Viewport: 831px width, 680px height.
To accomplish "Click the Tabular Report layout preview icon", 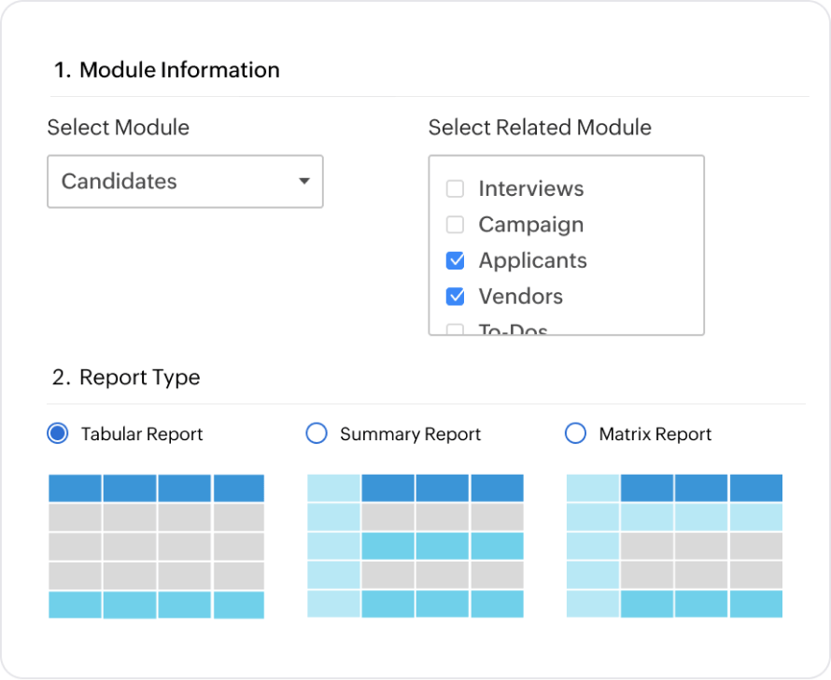I will [x=156, y=547].
